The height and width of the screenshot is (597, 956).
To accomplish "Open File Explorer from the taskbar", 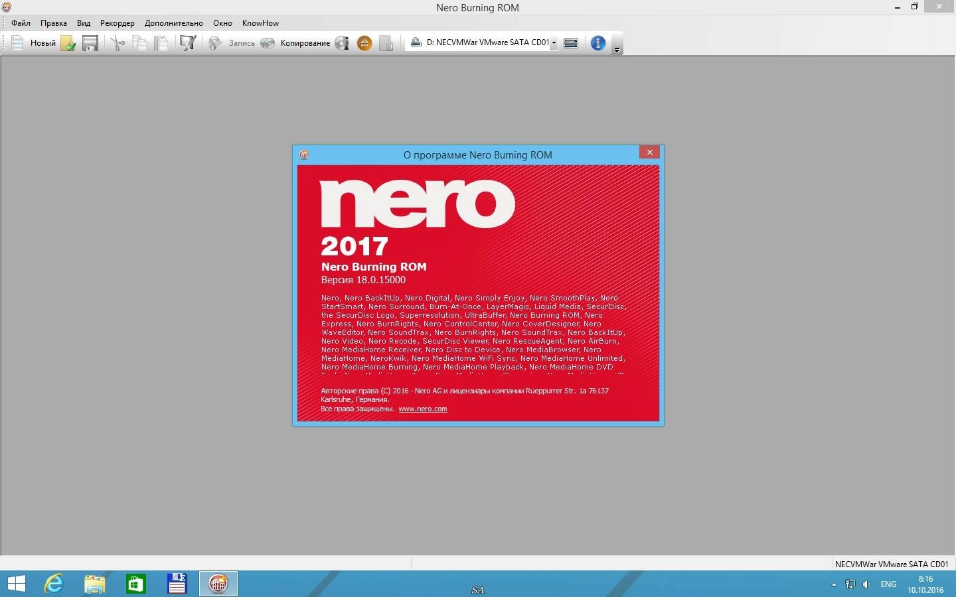I will [95, 584].
